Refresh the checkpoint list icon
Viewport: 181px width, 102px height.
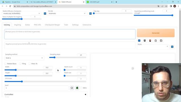(45, 14)
